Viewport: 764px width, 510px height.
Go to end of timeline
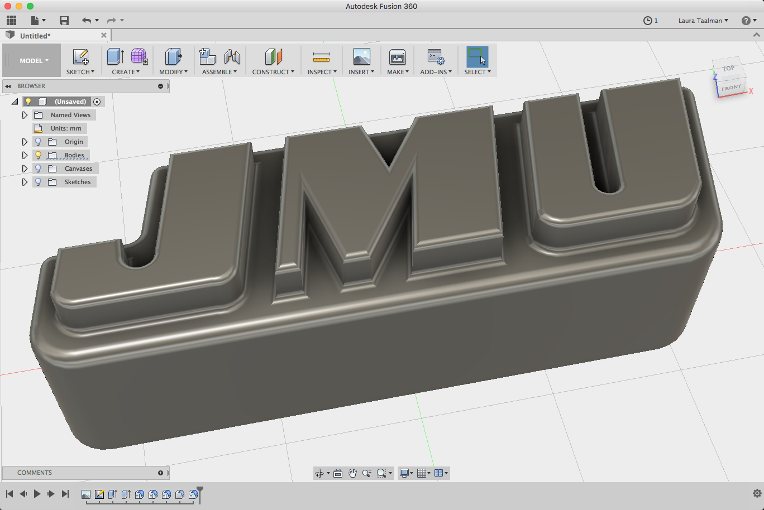point(65,494)
